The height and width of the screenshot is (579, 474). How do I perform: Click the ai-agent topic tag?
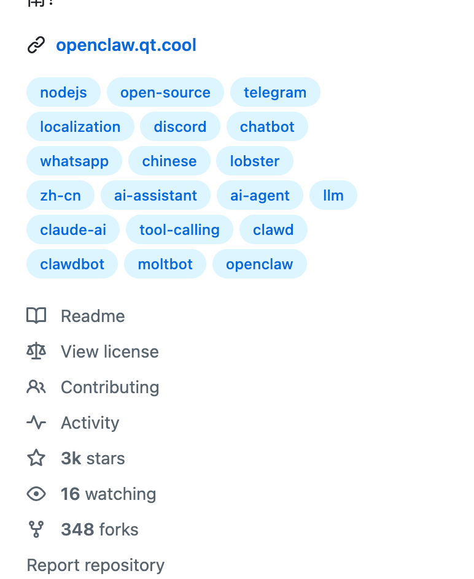[260, 196]
